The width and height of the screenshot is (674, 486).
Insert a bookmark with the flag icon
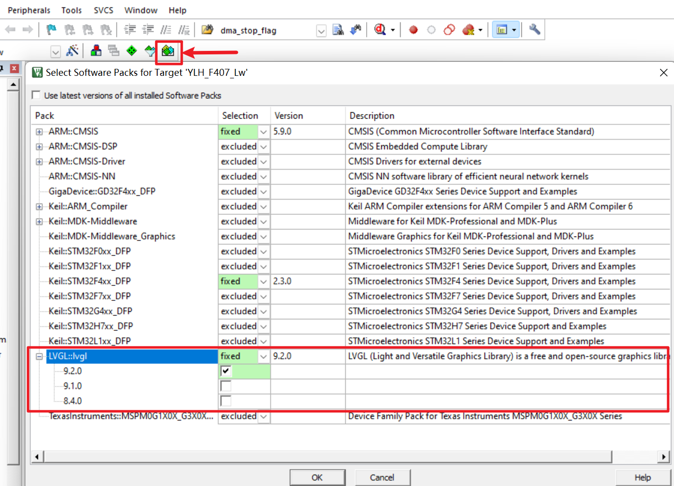(x=51, y=30)
